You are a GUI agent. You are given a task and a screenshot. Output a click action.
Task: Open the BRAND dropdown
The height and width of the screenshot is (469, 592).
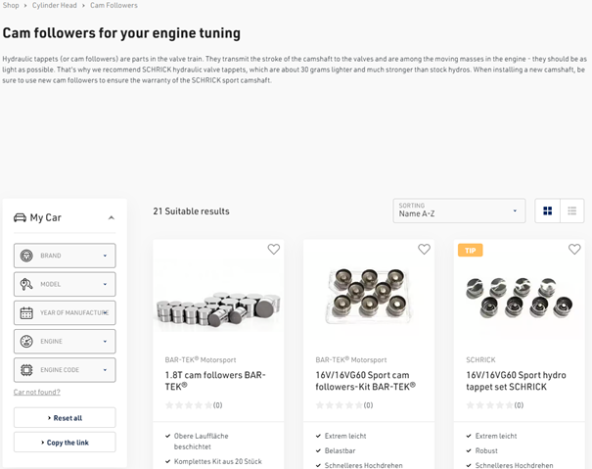click(65, 256)
